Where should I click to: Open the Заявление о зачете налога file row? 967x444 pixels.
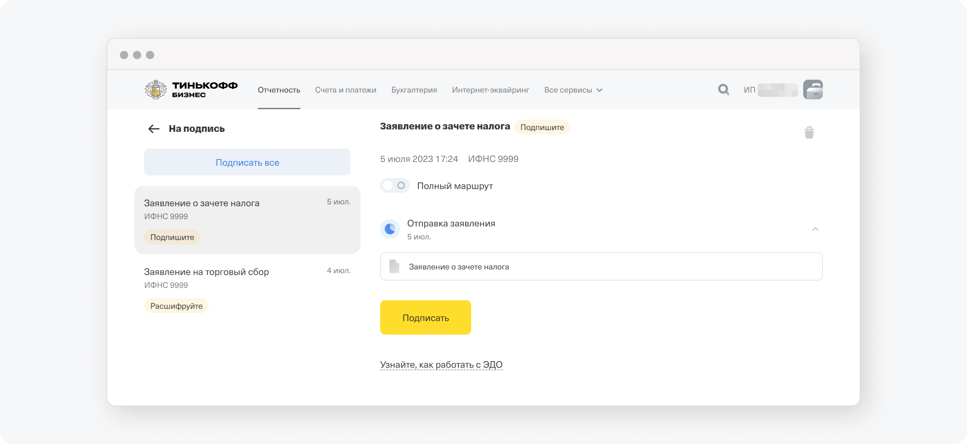(601, 267)
